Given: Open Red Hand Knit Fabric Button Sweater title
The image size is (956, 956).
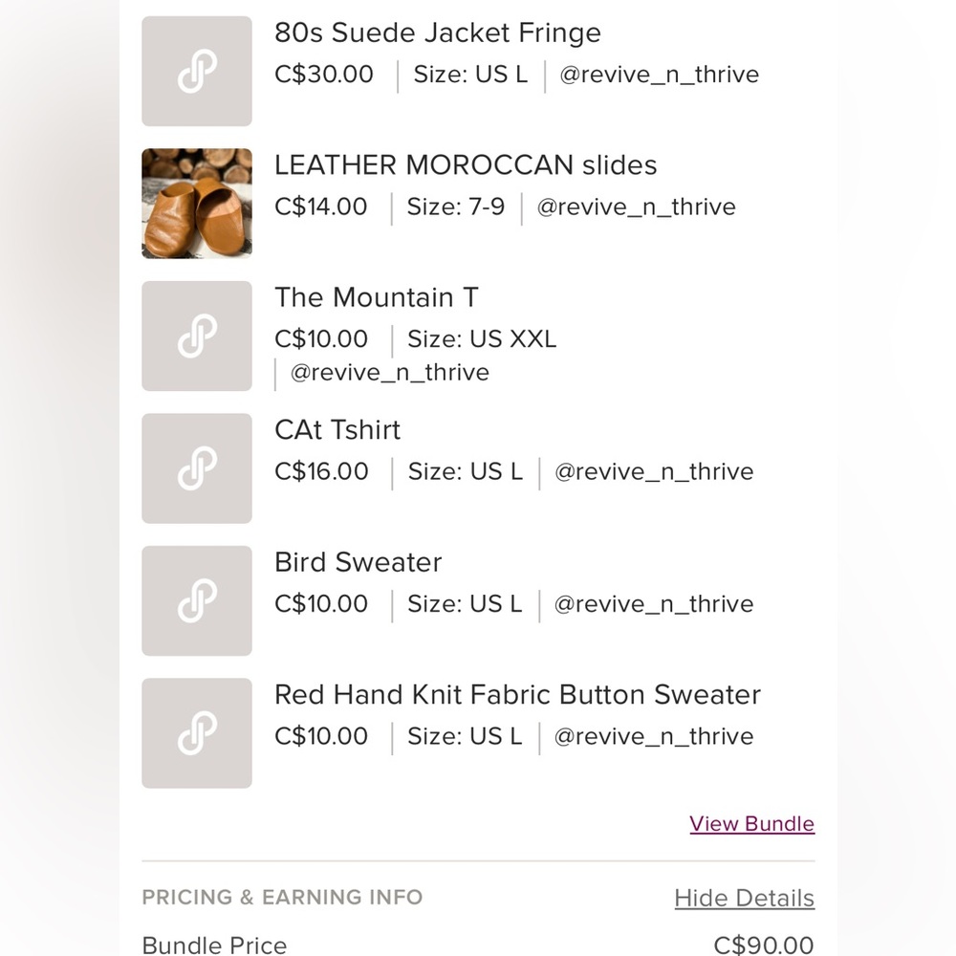Looking at the screenshot, I should click(x=517, y=694).
